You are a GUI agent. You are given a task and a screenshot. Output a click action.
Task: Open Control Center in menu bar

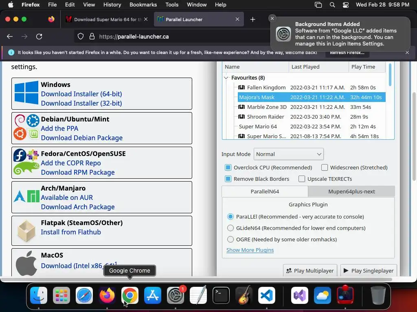click(345, 4)
